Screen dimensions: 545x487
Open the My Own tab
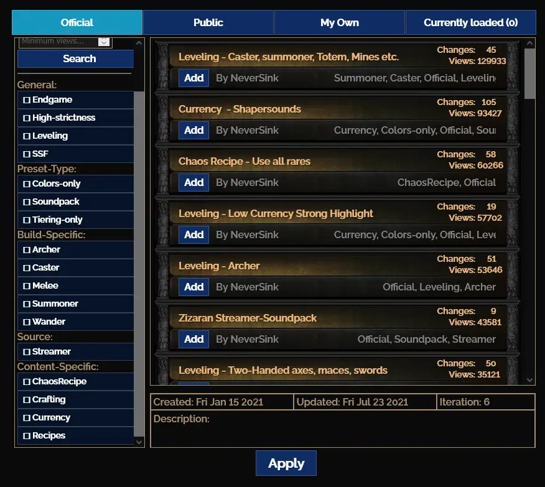click(x=339, y=22)
